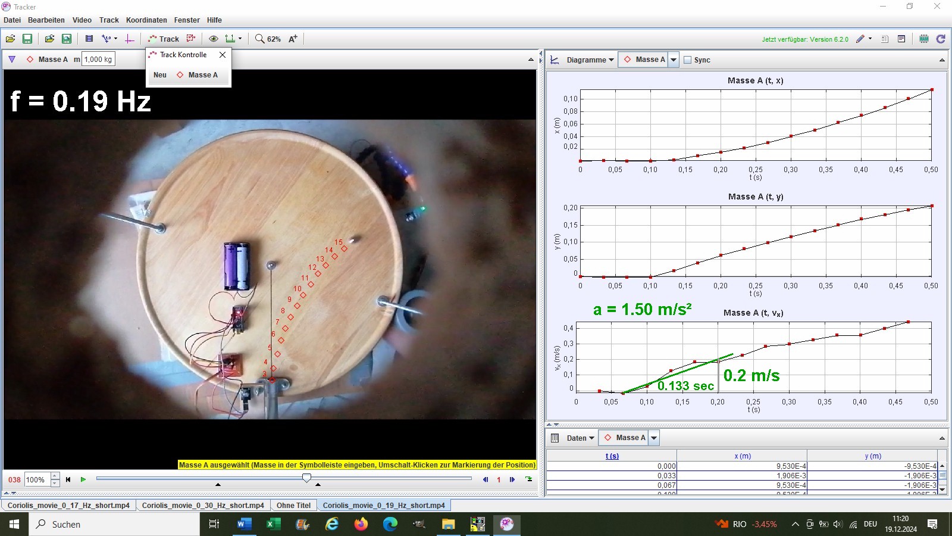The image size is (952, 536).
Task: Open the Koordinaten menu
Action: click(x=146, y=20)
